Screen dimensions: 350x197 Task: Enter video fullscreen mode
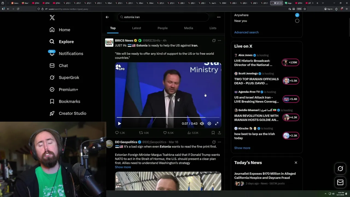click(217, 124)
